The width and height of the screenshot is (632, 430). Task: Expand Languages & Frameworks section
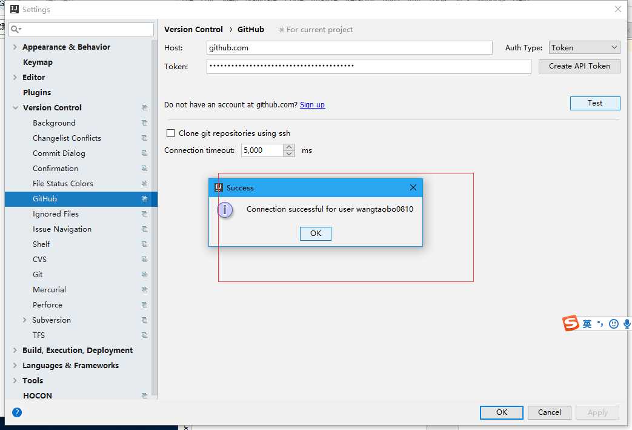click(15, 366)
